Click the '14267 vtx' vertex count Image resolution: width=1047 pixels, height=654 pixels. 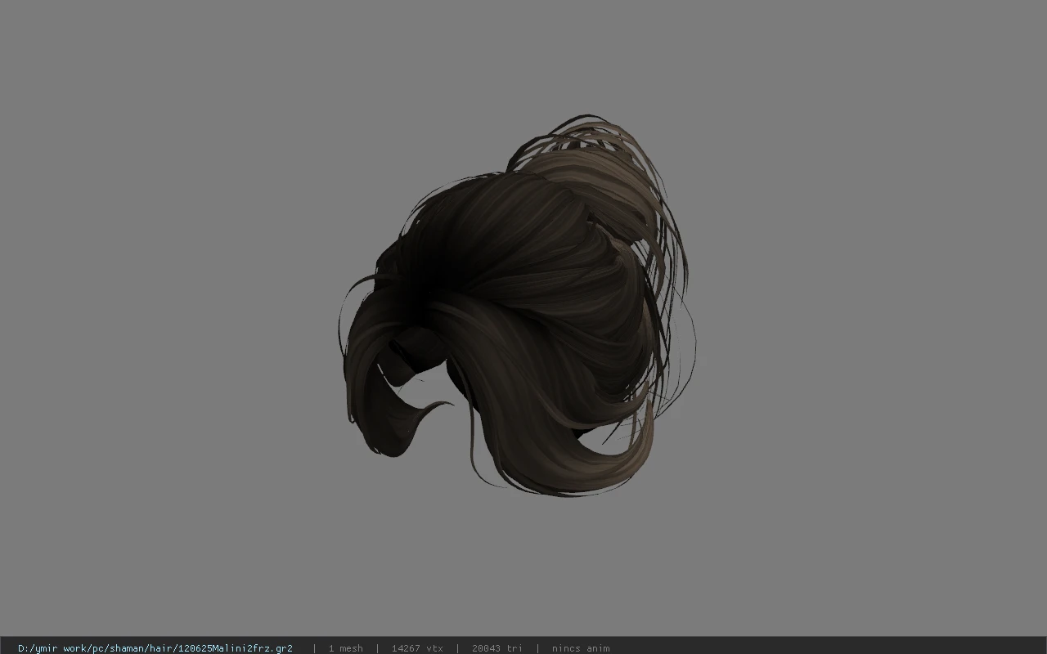click(417, 648)
